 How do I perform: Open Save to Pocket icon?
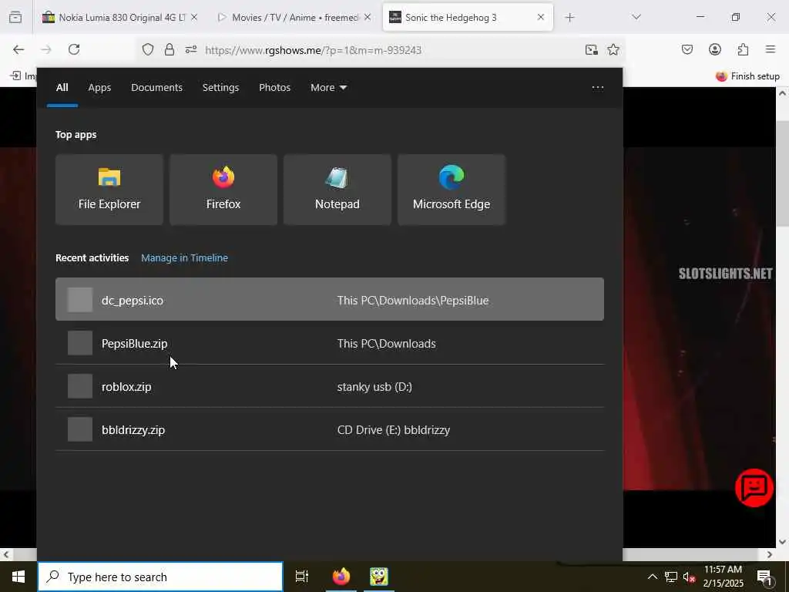[687, 49]
